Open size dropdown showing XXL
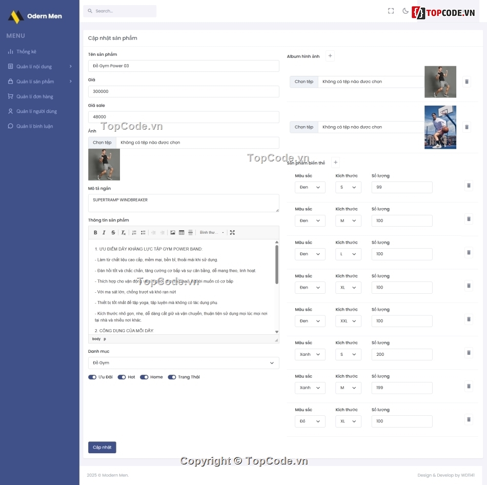The height and width of the screenshot is (485, 487). point(348,321)
